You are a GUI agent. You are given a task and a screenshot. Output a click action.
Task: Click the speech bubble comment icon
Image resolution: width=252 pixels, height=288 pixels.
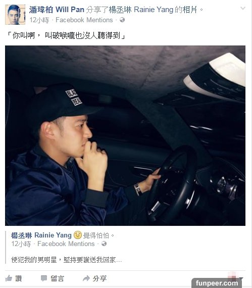click(x=44, y=278)
